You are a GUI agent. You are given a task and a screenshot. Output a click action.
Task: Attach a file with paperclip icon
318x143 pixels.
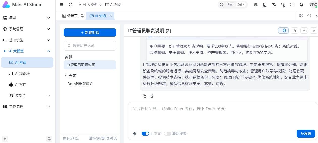coord(135,134)
